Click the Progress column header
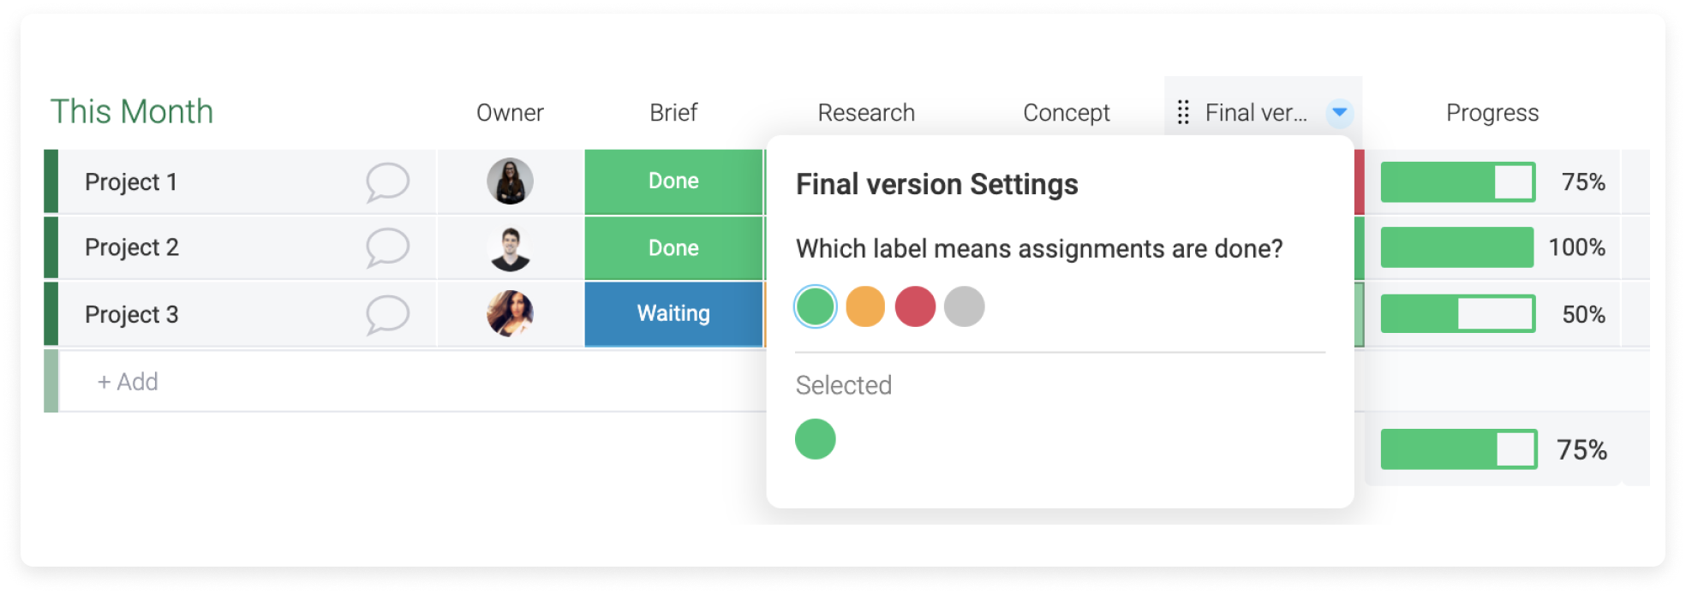 click(1492, 113)
